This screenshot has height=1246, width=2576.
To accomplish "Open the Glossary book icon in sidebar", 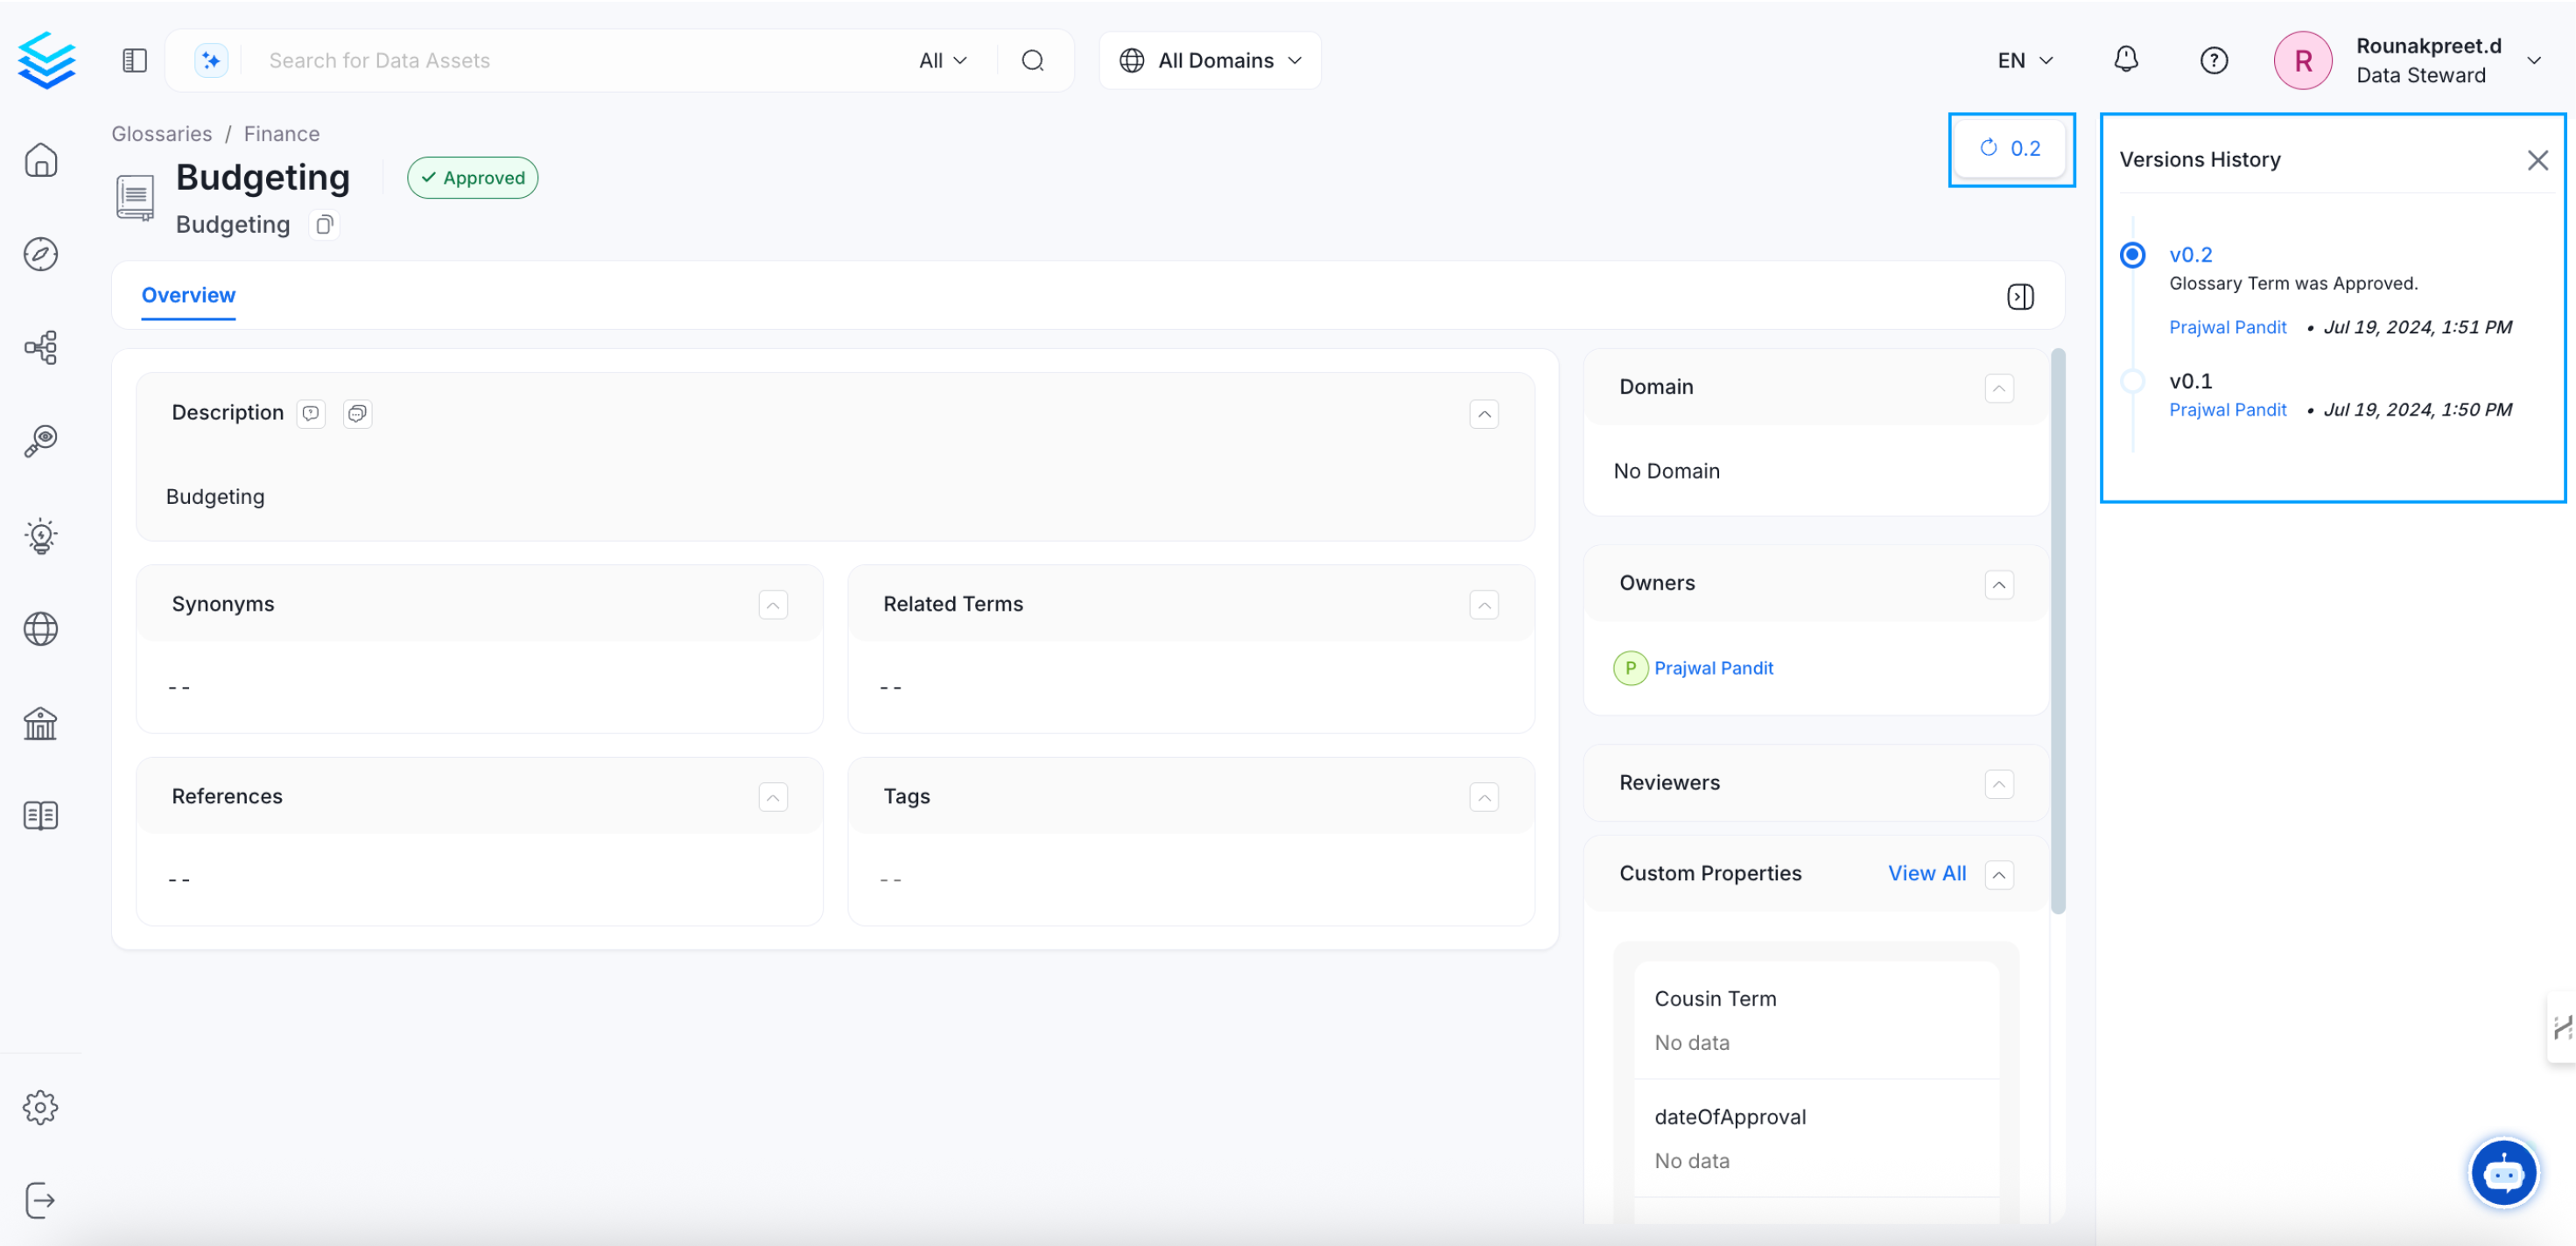I will (40, 815).
